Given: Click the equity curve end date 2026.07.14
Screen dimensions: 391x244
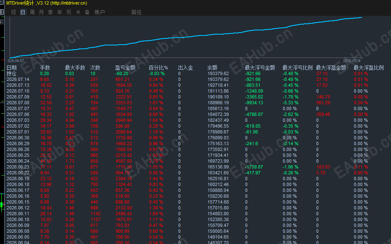Looking at the screenshot, I should [x=352, y=61].
